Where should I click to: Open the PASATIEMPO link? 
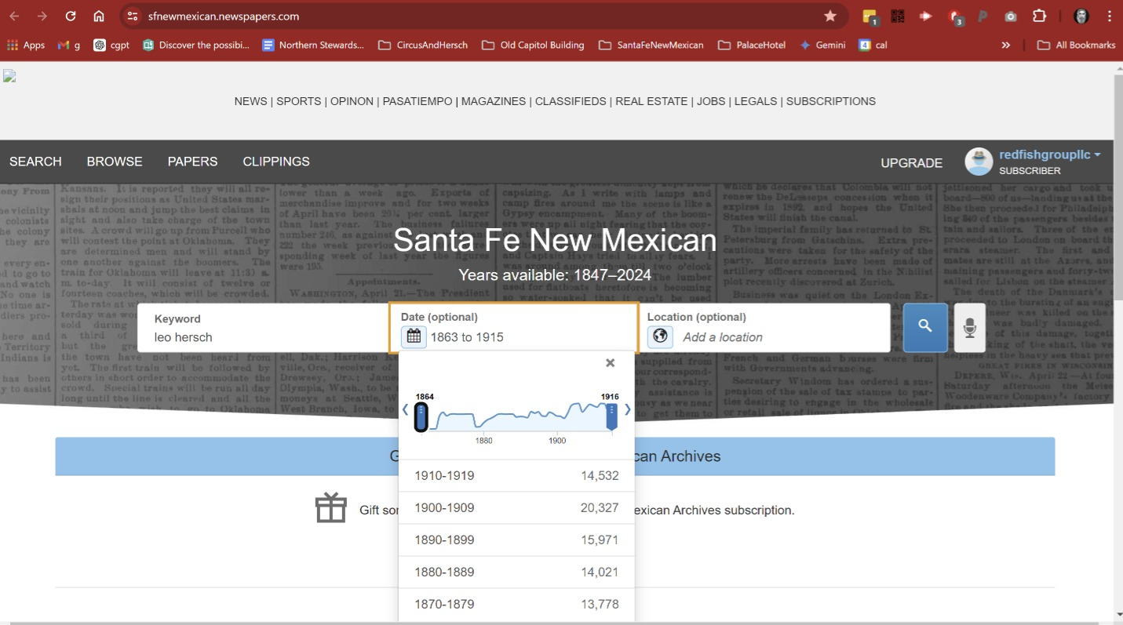[417, 101]
